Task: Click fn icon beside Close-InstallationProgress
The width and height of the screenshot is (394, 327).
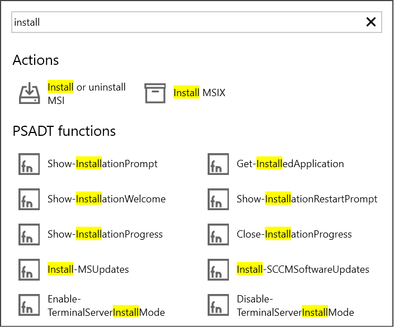Action: click(x=218, y=234)
